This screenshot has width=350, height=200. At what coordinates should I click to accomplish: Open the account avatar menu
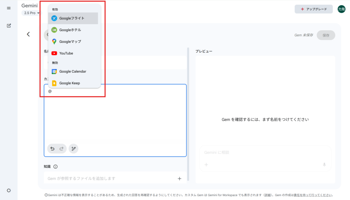point(341,9)
